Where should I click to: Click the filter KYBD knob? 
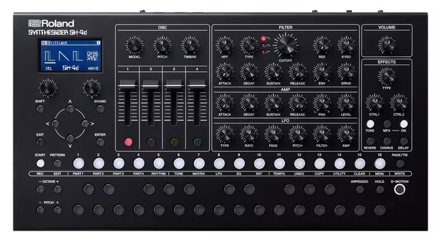(x=346, y=45)
